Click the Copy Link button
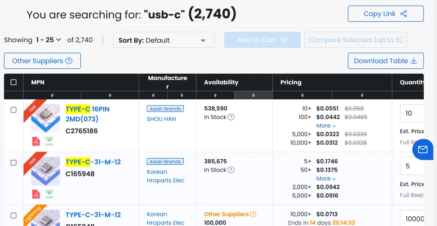 [x=385, y=14]
